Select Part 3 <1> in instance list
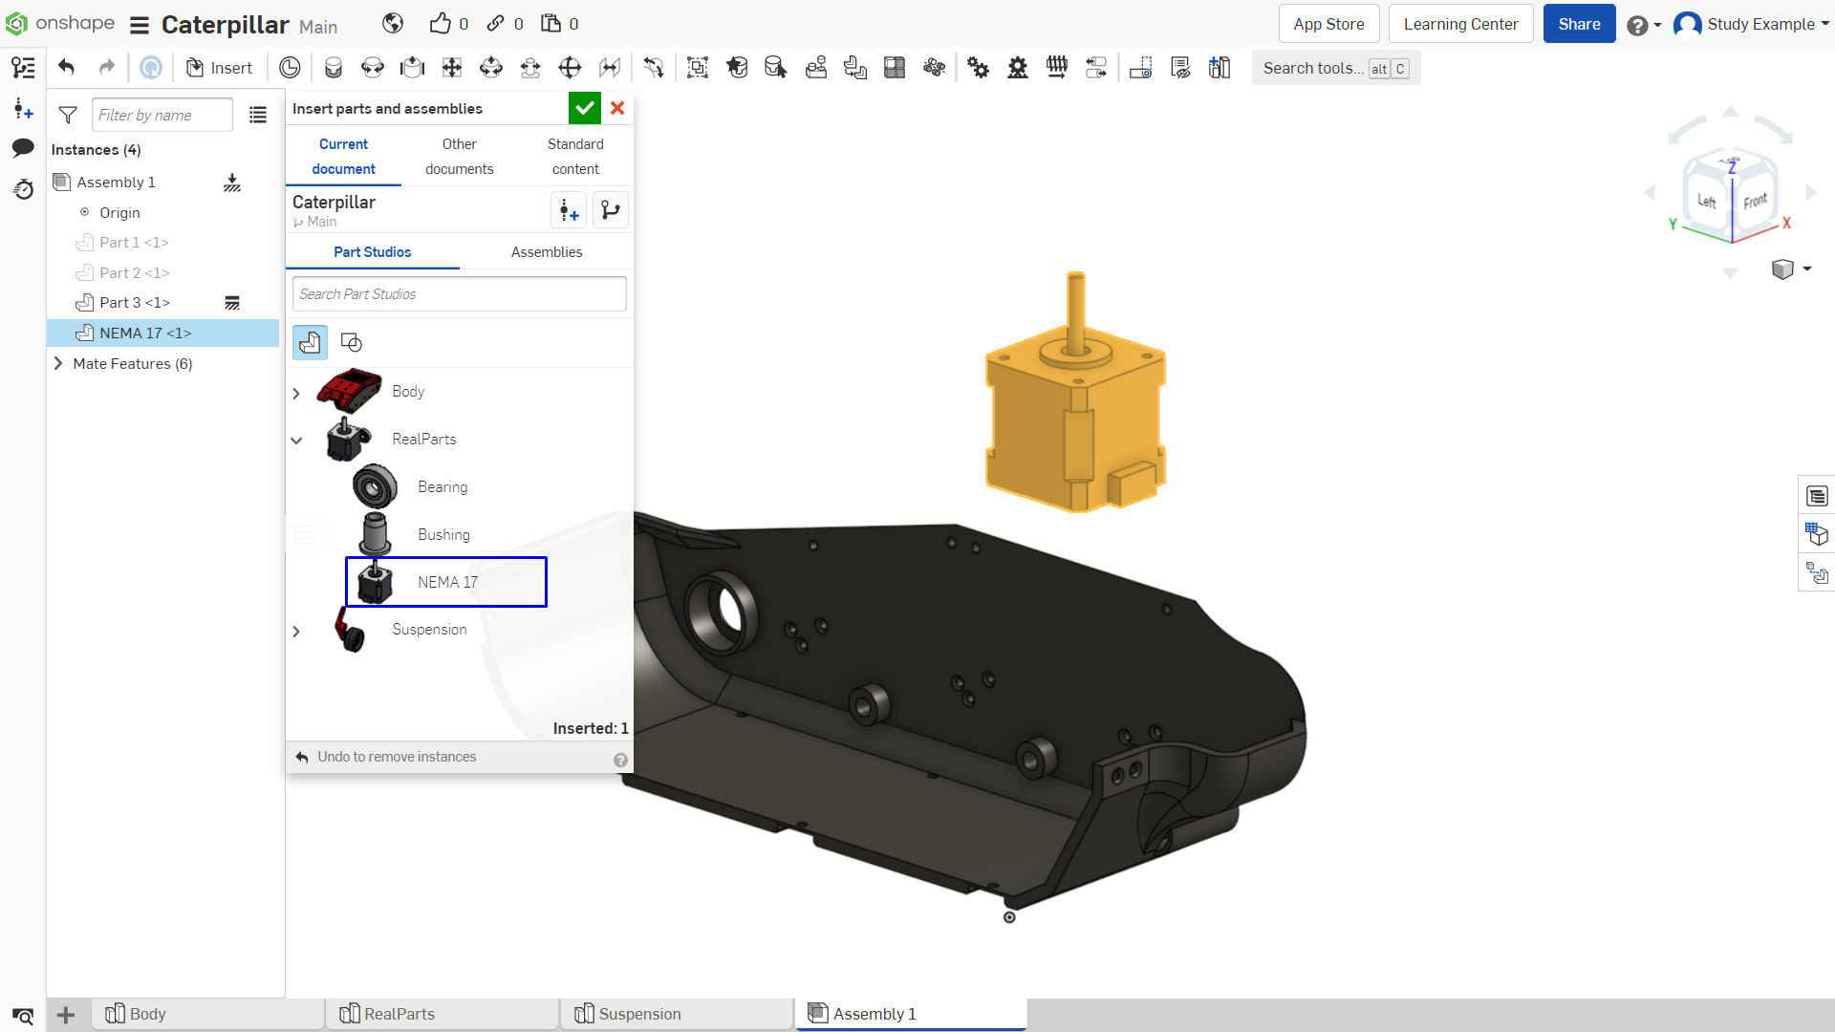 [x=135, y=302]
